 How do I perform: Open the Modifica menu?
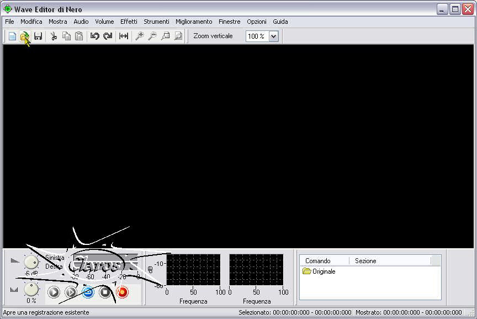(31, 22)
